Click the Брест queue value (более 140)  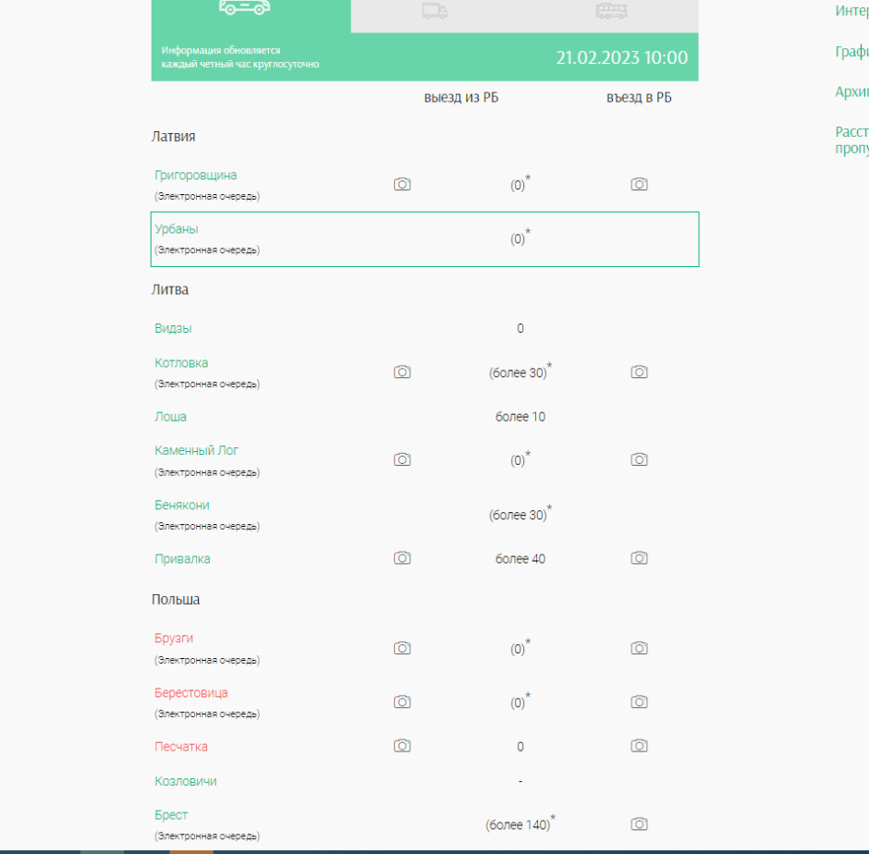(x=518, y=824)
